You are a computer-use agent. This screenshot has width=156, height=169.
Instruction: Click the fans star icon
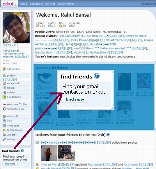pyautogui.click(x=60, y=26)
